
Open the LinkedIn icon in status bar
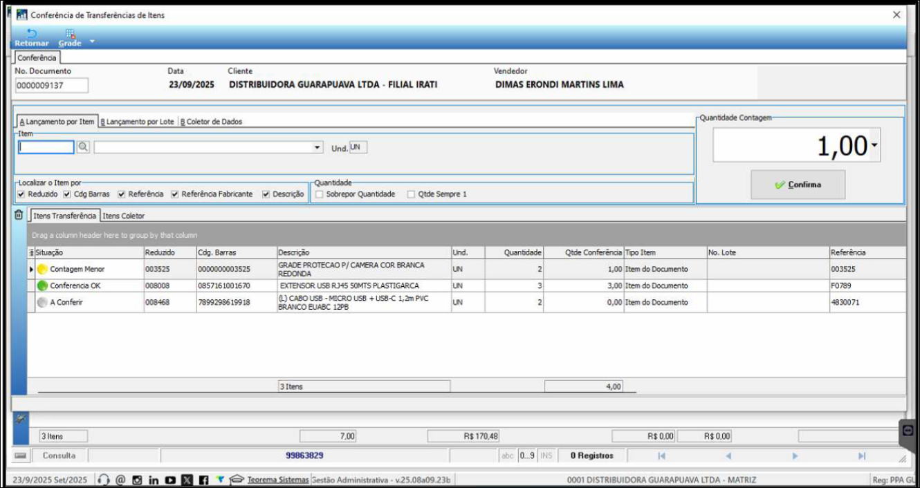(154, 480)
